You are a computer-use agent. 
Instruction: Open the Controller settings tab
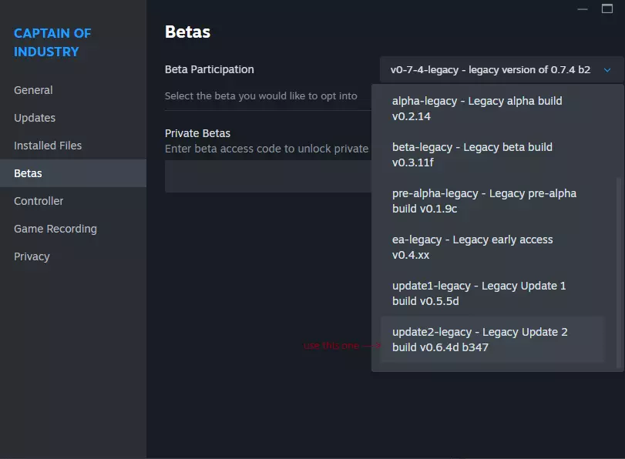coord(39,201)
